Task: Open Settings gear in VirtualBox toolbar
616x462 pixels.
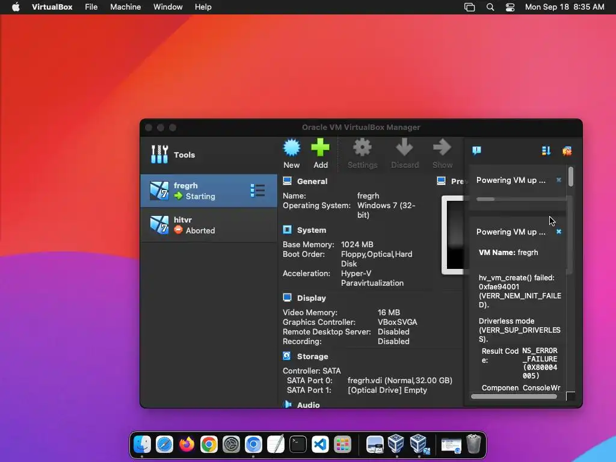Action: (x=362, y=148)
